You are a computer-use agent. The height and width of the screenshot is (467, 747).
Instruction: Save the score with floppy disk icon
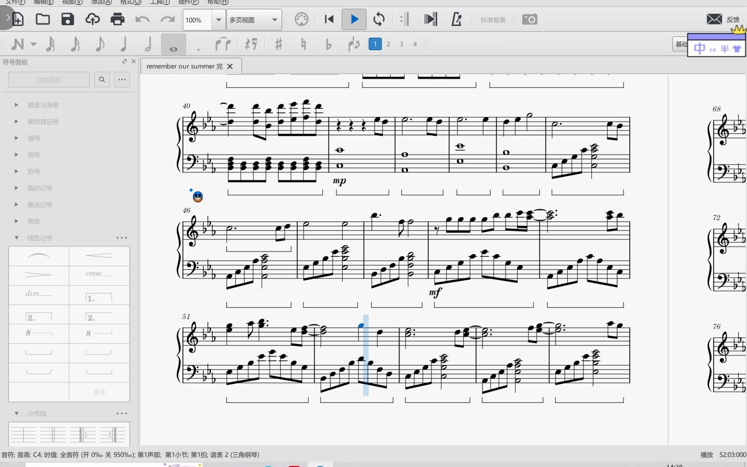(67, 19)
